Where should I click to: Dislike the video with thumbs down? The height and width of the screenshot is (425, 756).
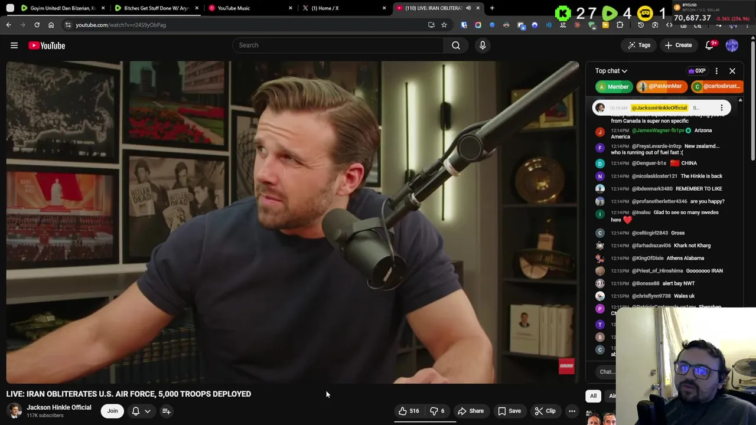[437, 411]
